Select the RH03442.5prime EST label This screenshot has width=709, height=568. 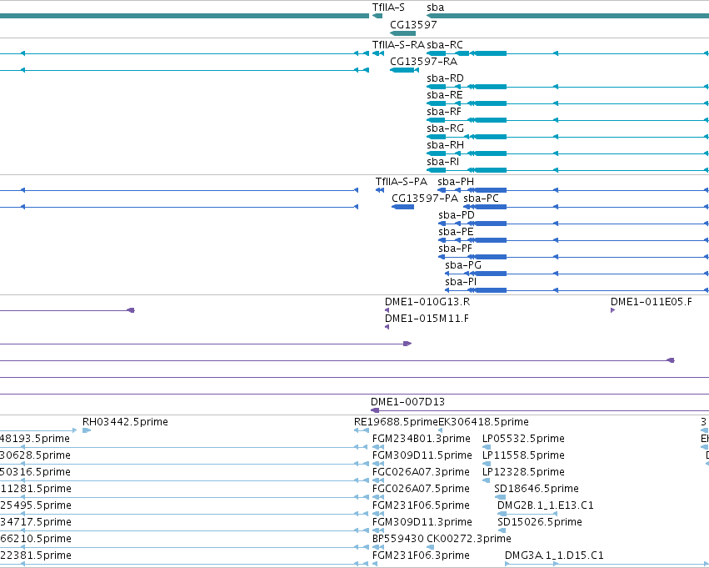click(125, 422)
